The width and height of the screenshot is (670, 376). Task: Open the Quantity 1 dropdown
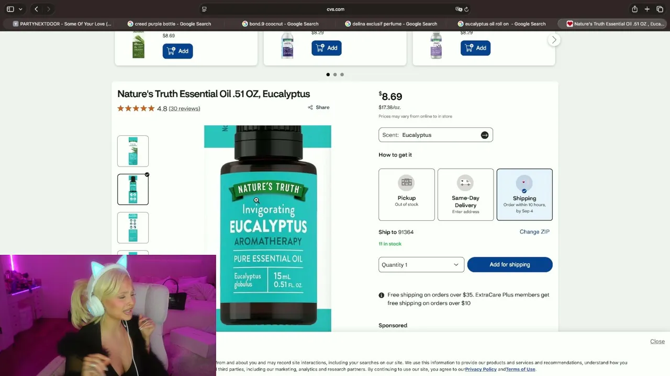pyautogui.click(x=421, y=265)
